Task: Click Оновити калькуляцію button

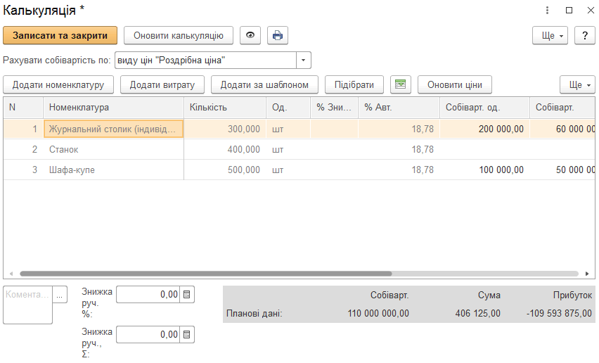Action: click(179, 36)
